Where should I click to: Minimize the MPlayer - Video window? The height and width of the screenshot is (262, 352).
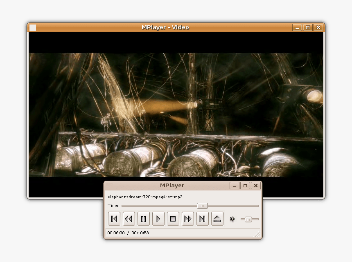point(297,27)
